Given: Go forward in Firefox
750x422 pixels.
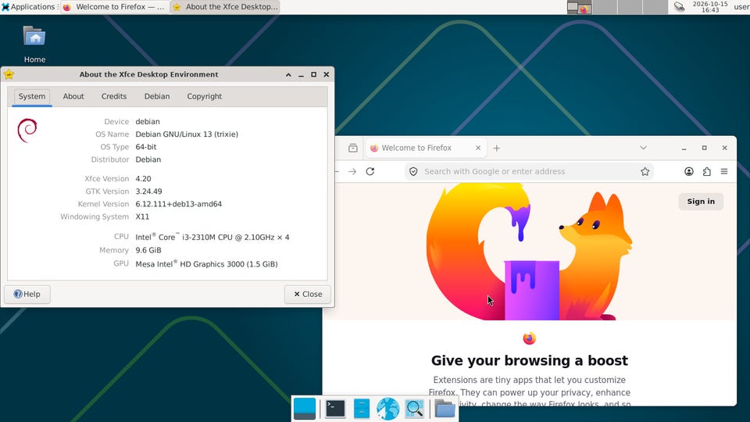Looking at the screenshot, I should click(x=352, y=171).
